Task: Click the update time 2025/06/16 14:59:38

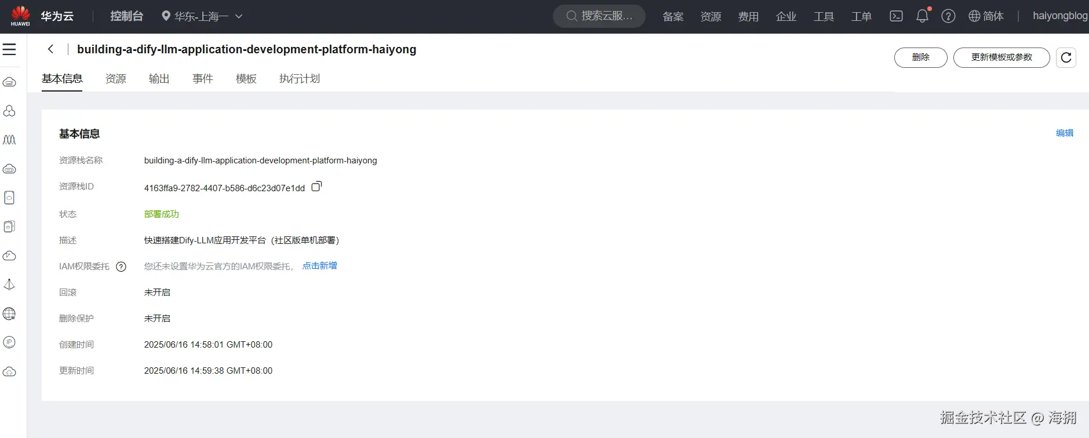Action: (208, 371)
